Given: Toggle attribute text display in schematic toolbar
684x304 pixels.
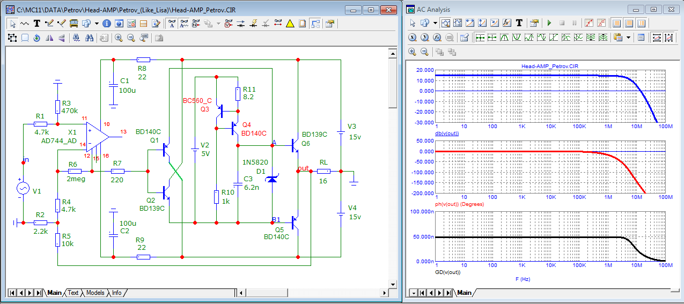Looking at the screenshot, I should (172, 24).
